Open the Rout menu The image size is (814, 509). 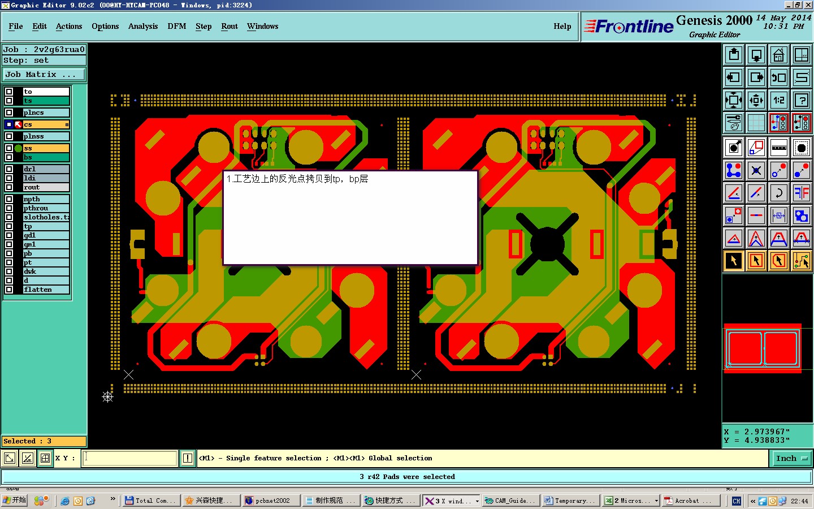(x=230, y=26)
